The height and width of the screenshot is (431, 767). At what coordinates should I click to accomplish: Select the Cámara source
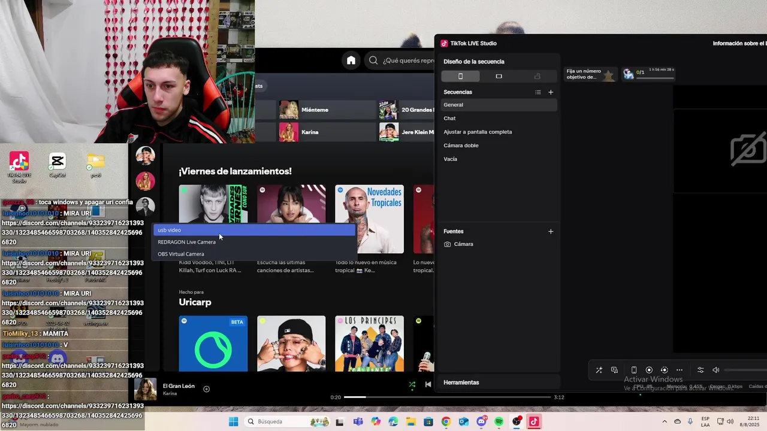point(499,244)
